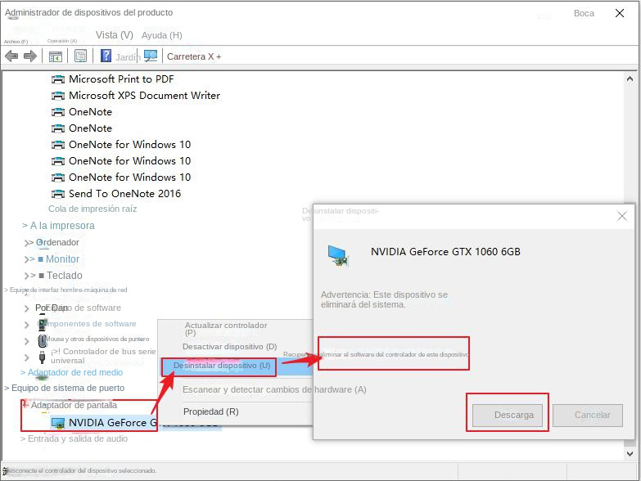The image size is (641, 481).
Task: Expand the 'A la impresora' node
Action: pos(25,226)
